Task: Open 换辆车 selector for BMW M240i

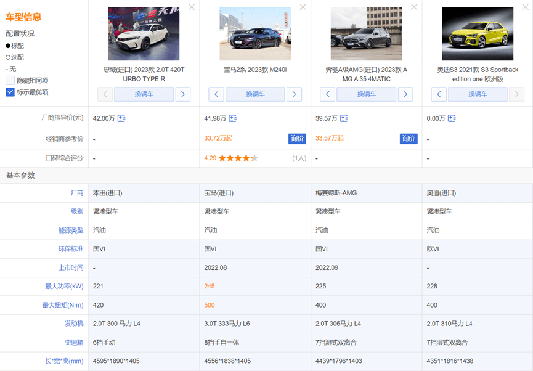Action: coord(255,94)
